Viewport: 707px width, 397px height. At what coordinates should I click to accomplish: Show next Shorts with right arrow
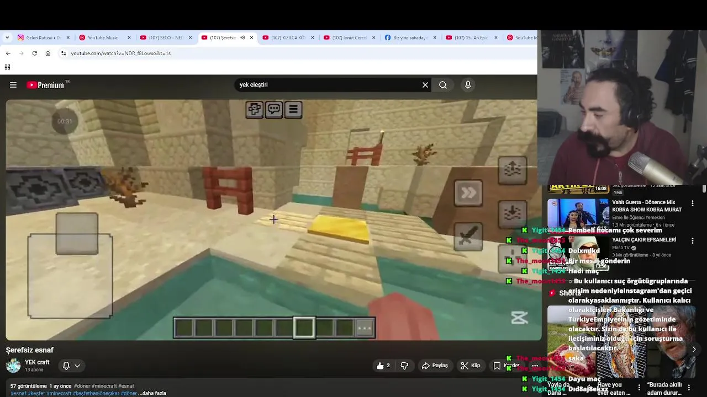(x=694, y=349)
